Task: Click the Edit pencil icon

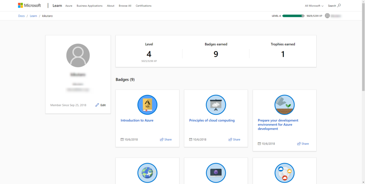Action: click(97, 105)
